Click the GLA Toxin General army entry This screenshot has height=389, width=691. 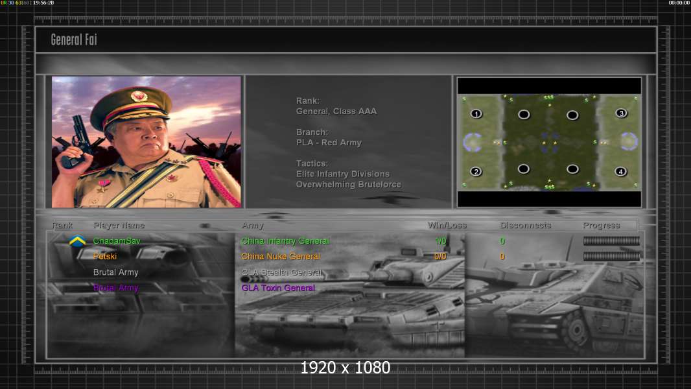click(278, 288)
